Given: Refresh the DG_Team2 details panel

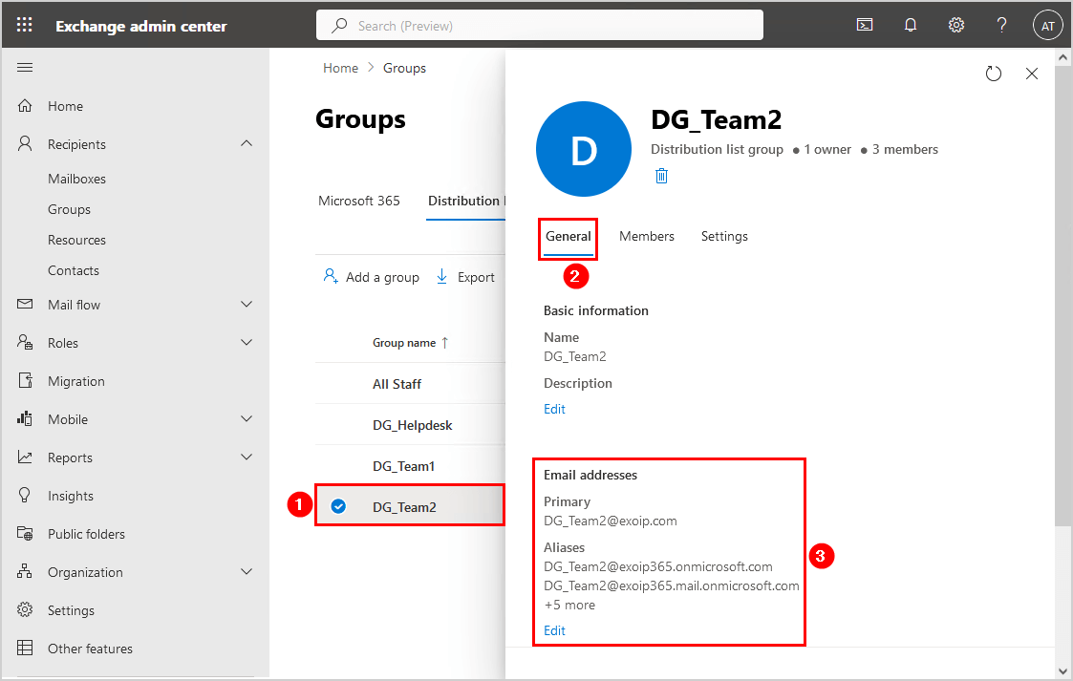Looking at the screenshot, I should pos(993,74).
